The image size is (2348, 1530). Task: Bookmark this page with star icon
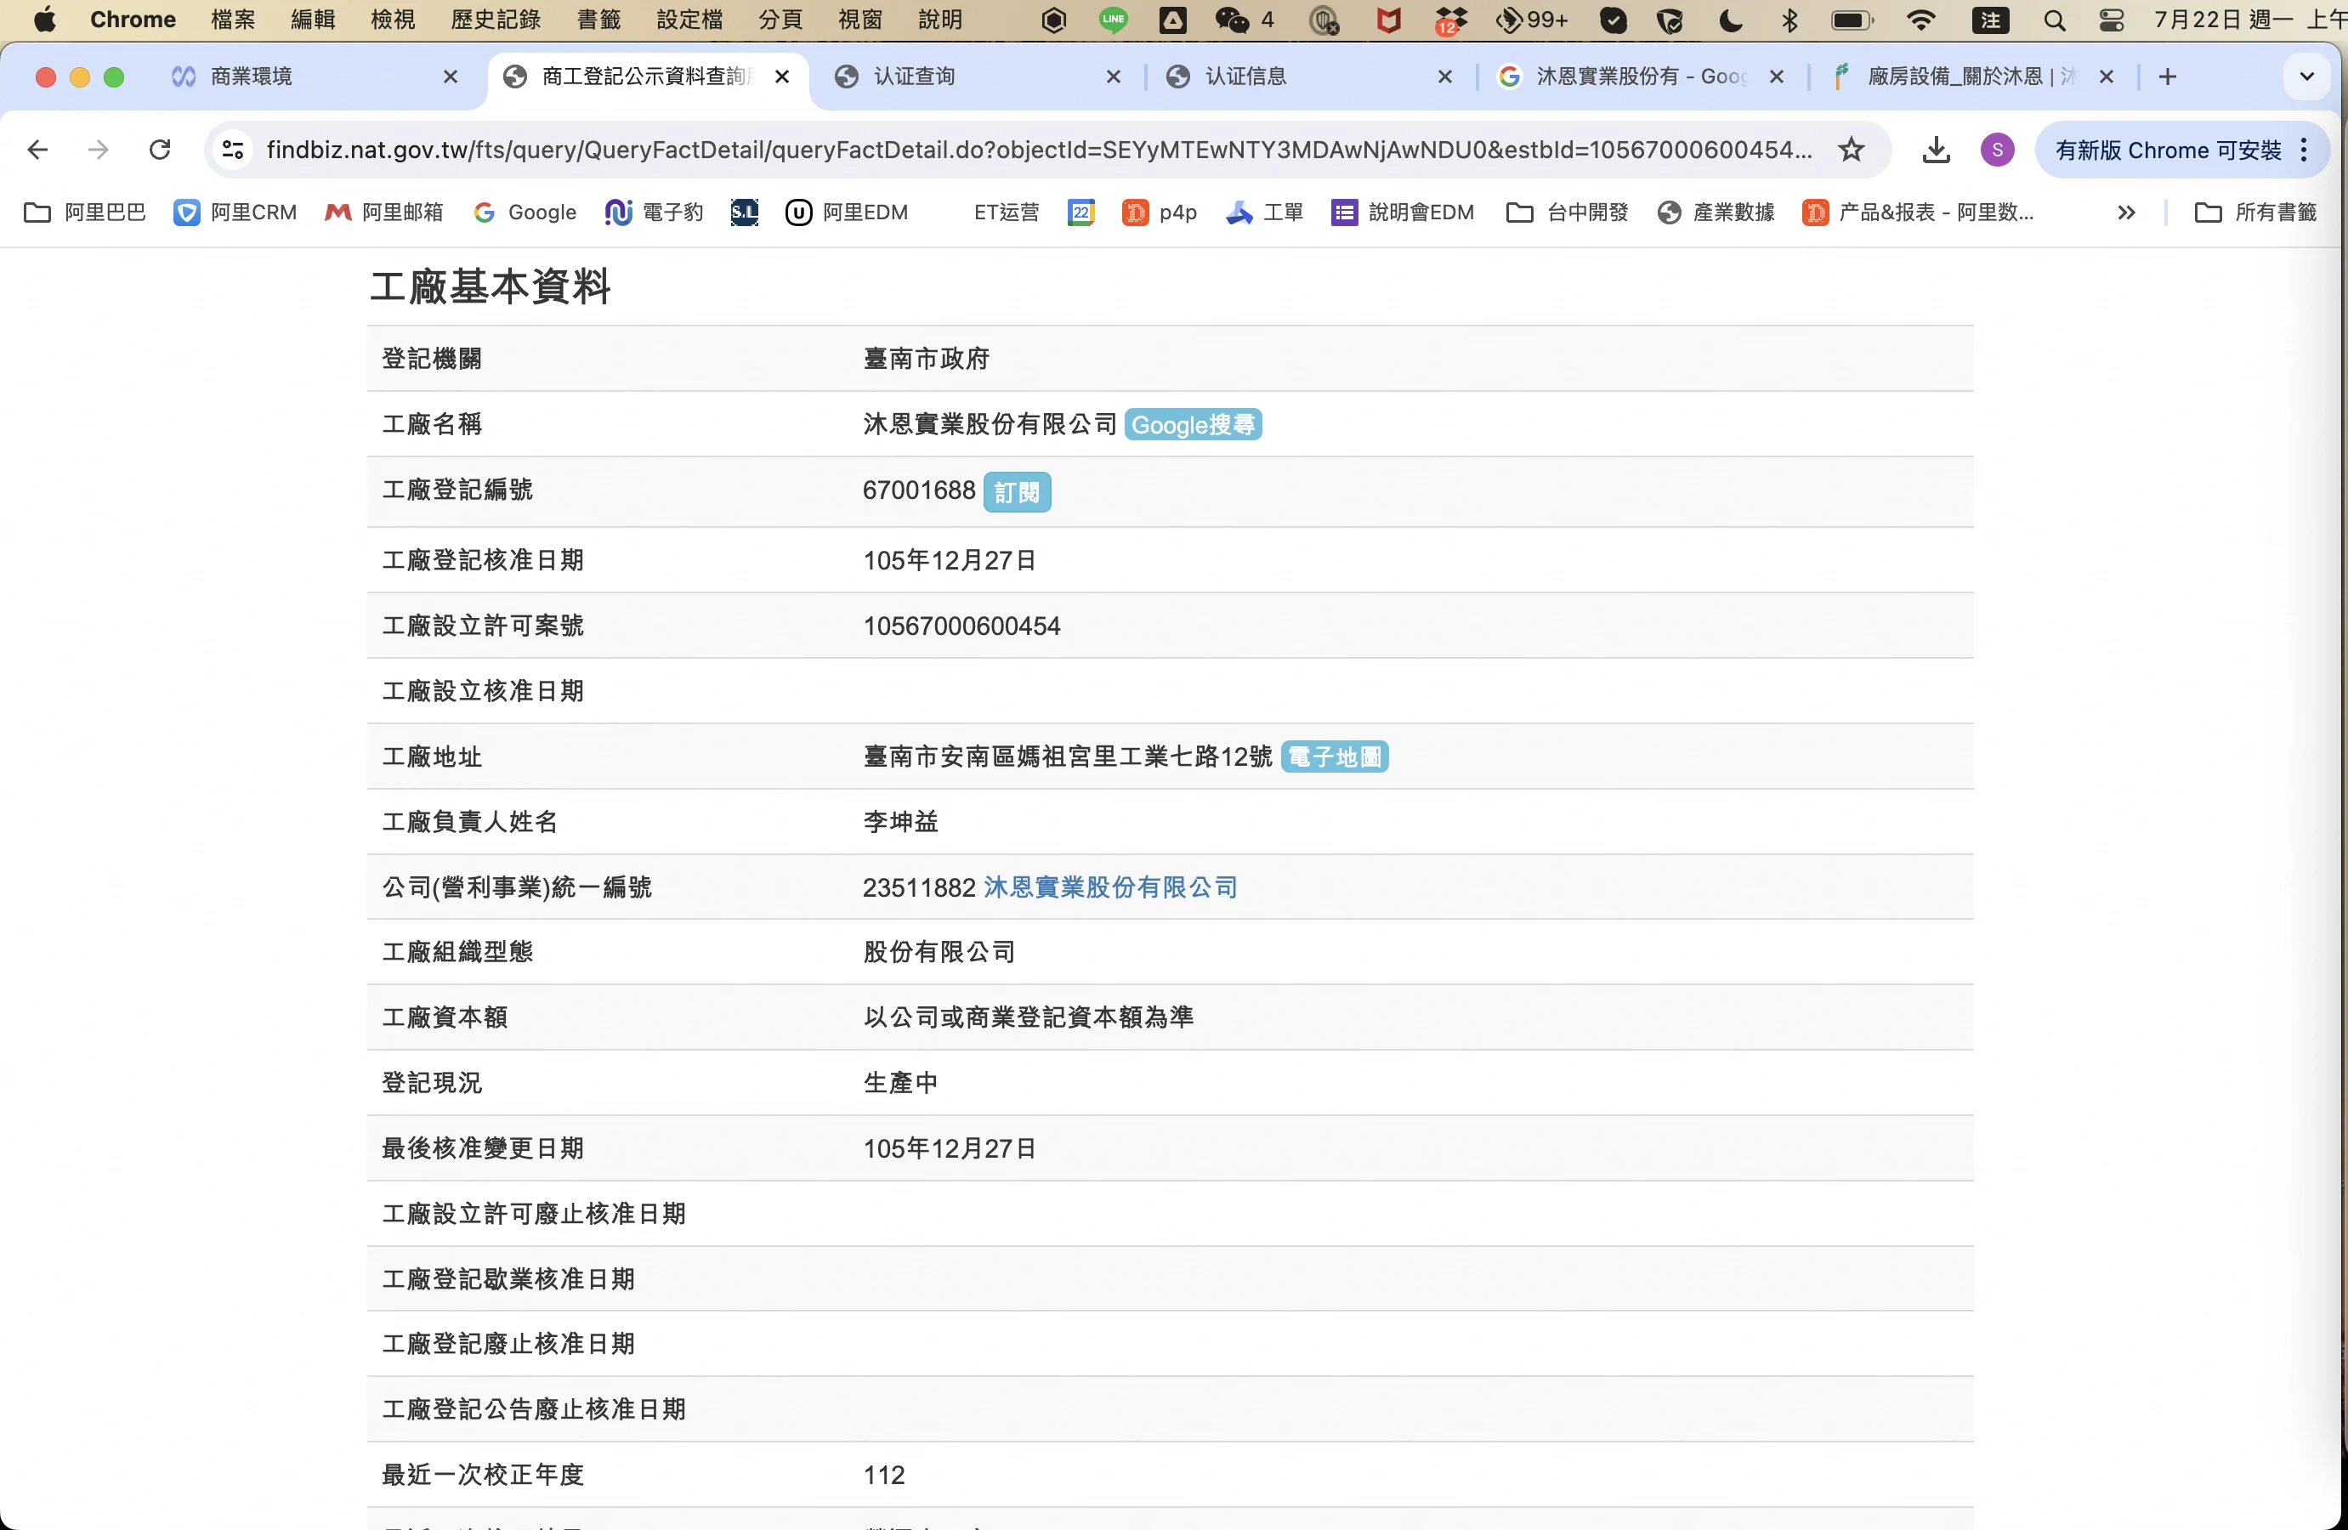pyautogui.click(x=1851, y=150)
